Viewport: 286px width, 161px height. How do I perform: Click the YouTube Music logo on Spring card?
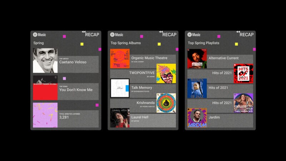tap(39, 34)
